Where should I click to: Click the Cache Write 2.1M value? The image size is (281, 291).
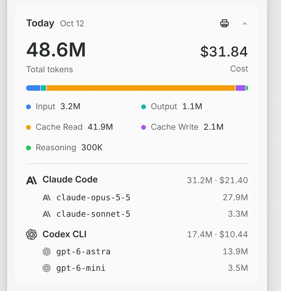[x=213, y=127]
